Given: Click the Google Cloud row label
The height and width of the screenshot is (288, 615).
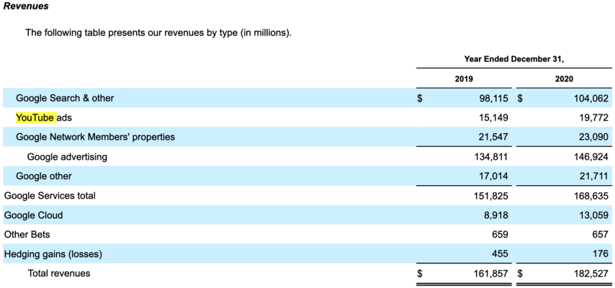Looking at the screenshot, I should tap(33, 215).
